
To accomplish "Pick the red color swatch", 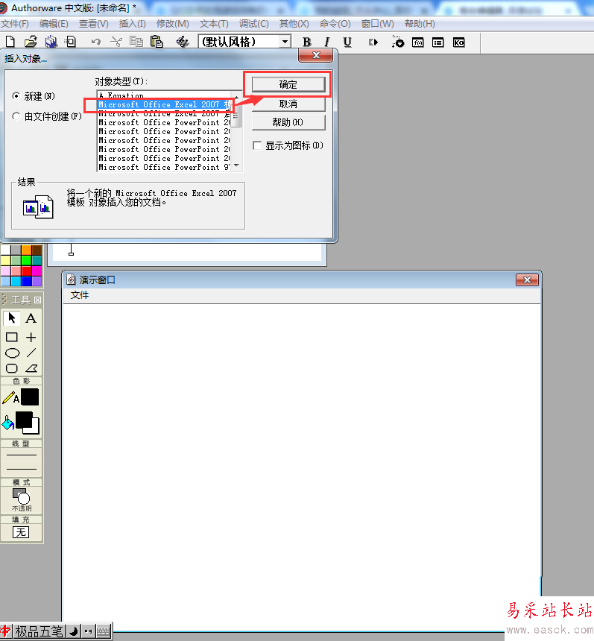I will (x=27, y=271).
